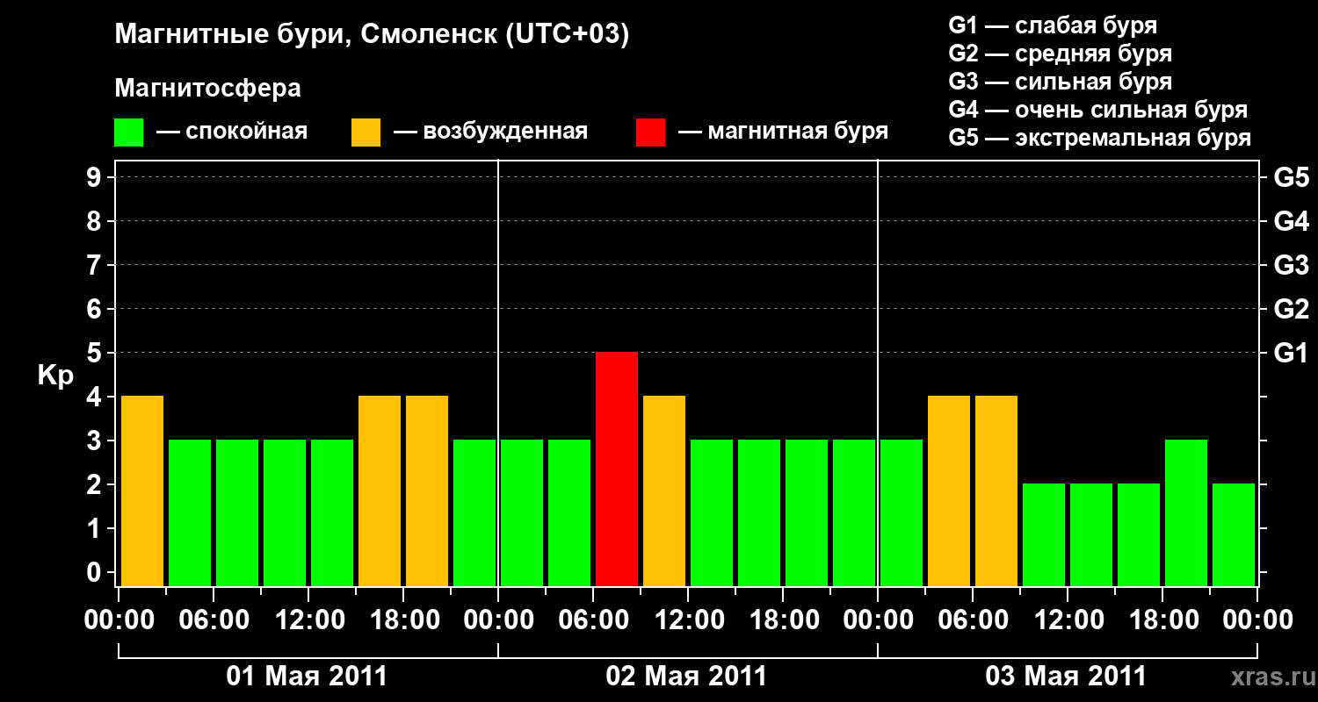Click the green Kp 3 18:00–21:00 bar on 03 Мая
Image resolution: width=1318 pixels, height=702 pixels.
tap(1186, 512)
